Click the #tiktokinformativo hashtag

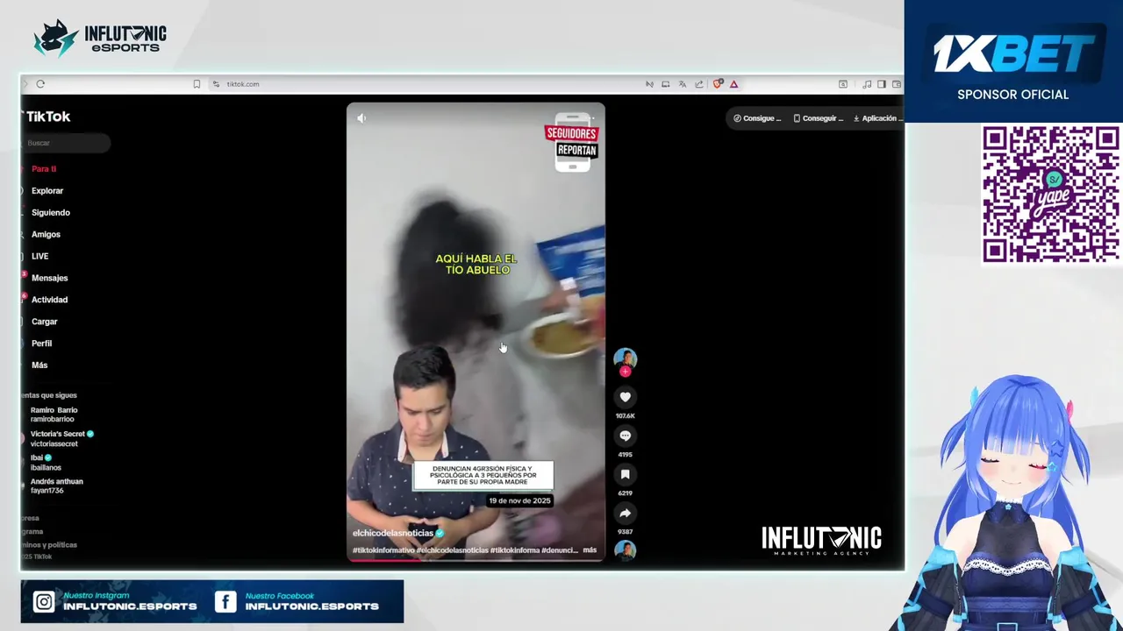click(383, 550)
